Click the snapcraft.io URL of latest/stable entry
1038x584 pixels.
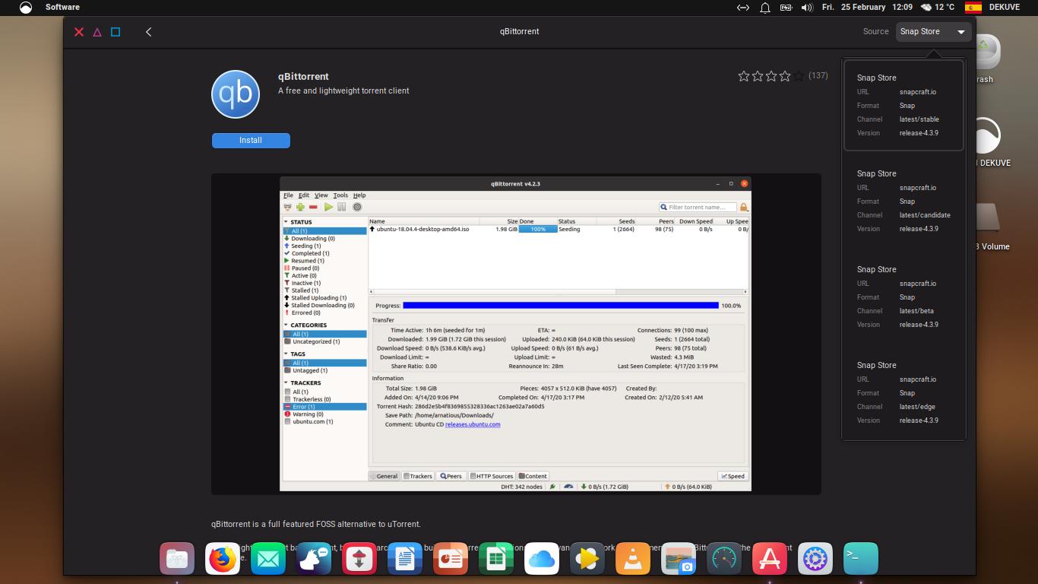(x=918, y=92)
